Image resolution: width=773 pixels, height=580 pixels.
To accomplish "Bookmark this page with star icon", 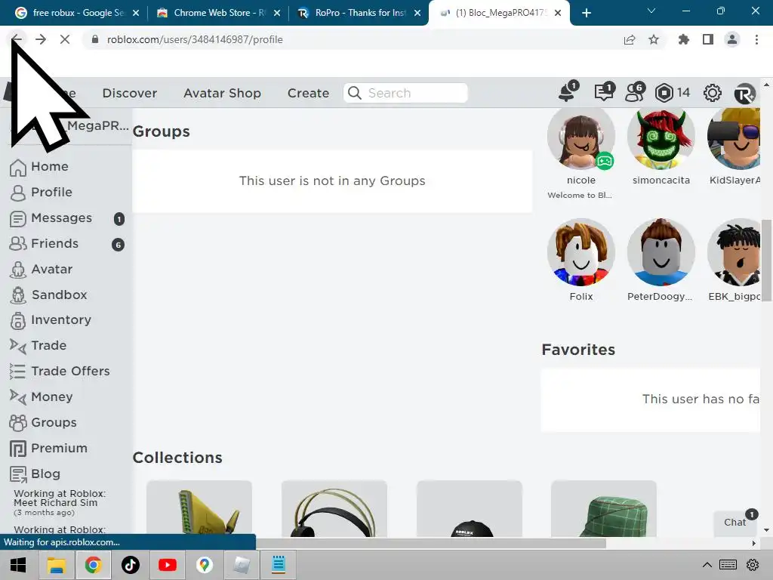I will (654, 39).
